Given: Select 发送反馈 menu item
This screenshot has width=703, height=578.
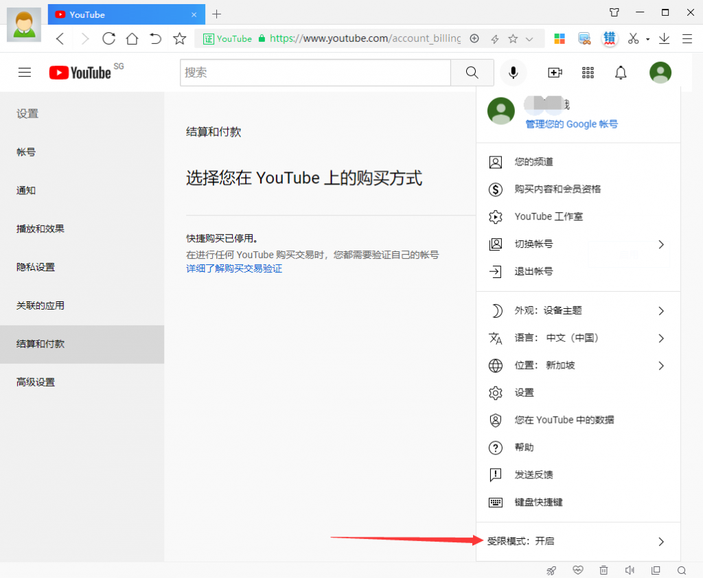Looking at the screenshot, I should point(578,475).
